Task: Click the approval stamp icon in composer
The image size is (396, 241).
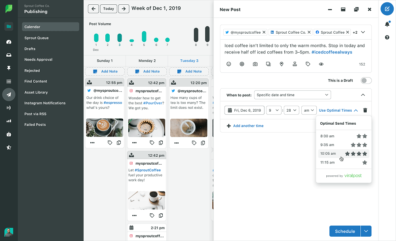Action: click(295, 64)
